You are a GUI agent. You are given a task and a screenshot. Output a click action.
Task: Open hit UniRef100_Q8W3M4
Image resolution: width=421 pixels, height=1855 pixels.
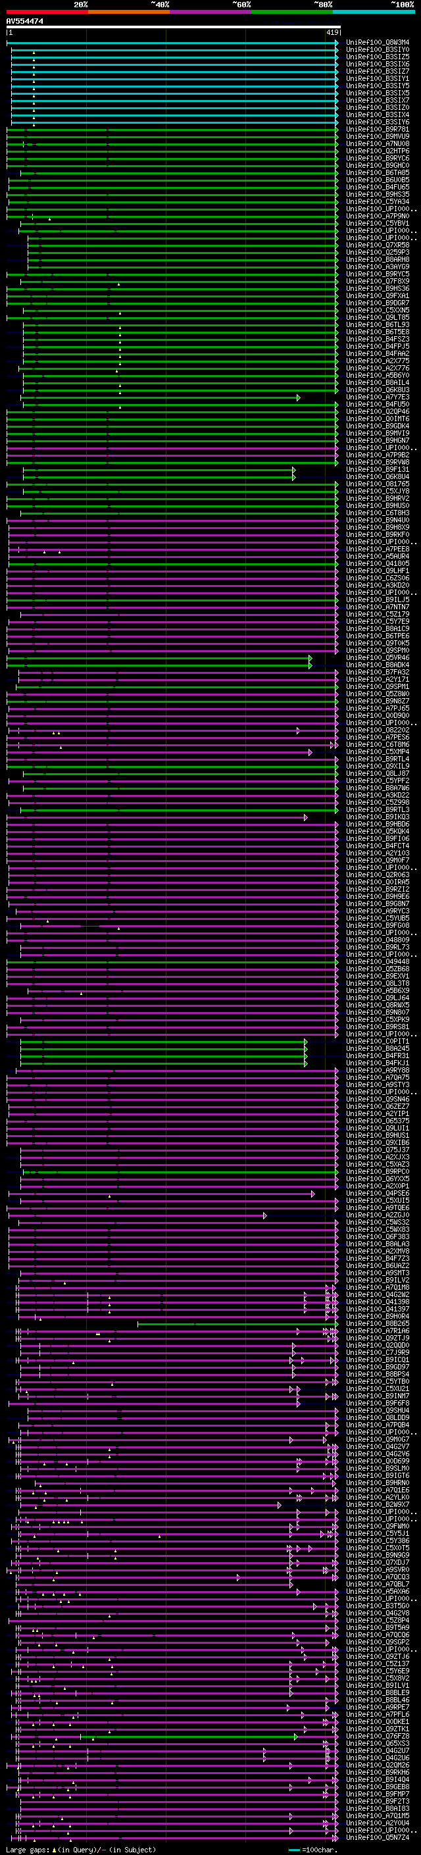[378, 43]
